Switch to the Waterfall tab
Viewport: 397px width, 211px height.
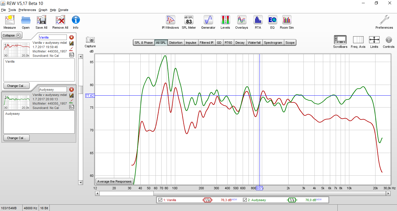[x=254, y=43]
